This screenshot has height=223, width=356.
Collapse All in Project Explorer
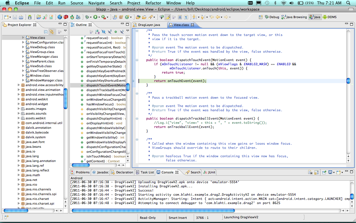click(46, 32)
